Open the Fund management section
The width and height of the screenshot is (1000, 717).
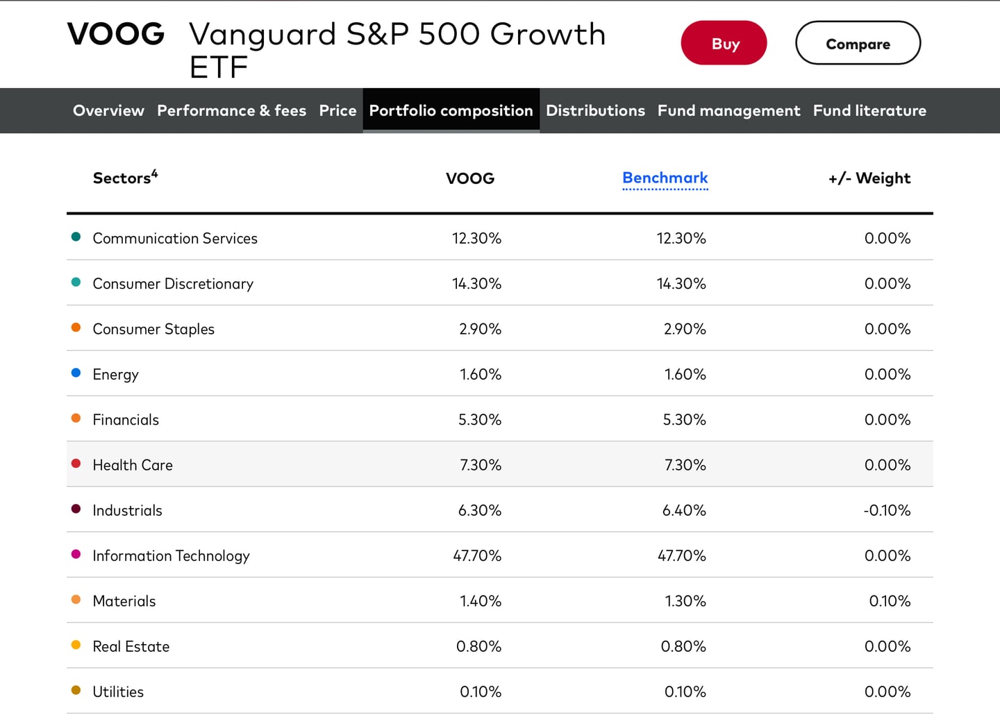pos(728,110)
